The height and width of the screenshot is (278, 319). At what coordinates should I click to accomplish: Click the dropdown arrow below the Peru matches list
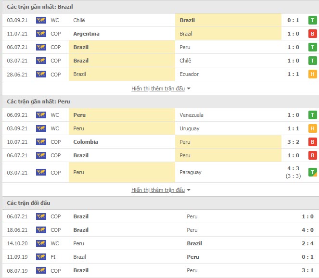[x=189, y=190]
